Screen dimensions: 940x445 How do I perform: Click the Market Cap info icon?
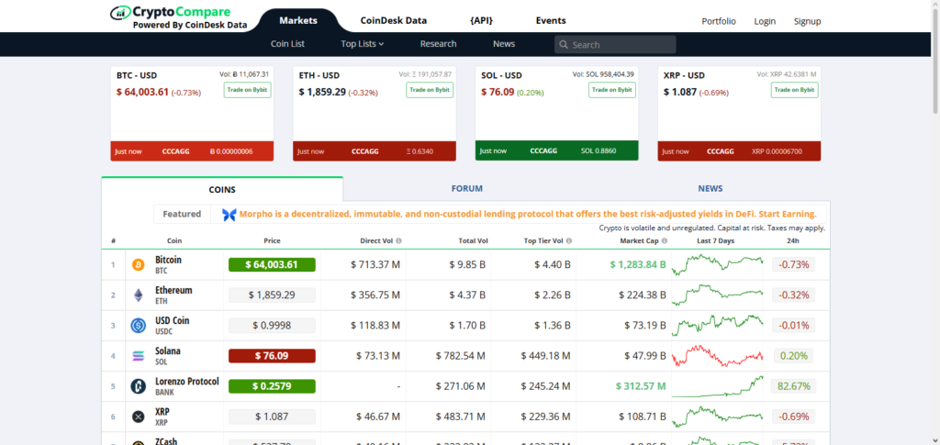[665, 240]
